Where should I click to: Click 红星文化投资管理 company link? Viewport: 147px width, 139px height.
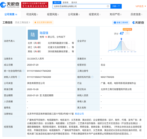tap(59, 47)
